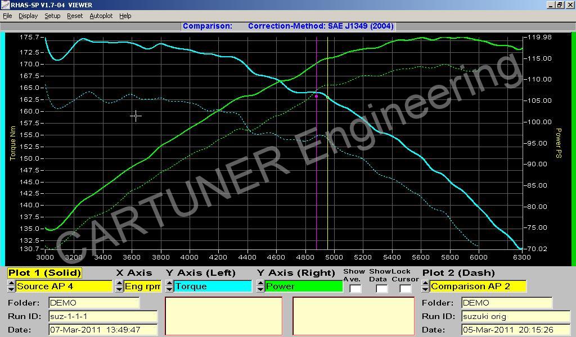Screen dimensions: 576x337
Task: Enable the Lock Cursor checkbox
Action: [x=405, y=289]
